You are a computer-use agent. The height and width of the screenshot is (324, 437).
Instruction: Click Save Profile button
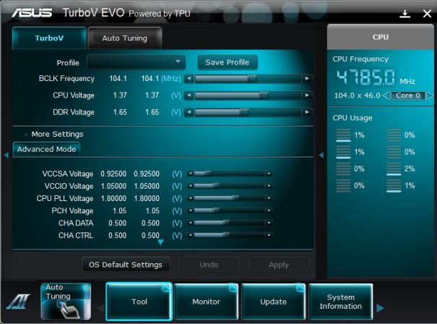pyautogui.click(x=228, y=62)
